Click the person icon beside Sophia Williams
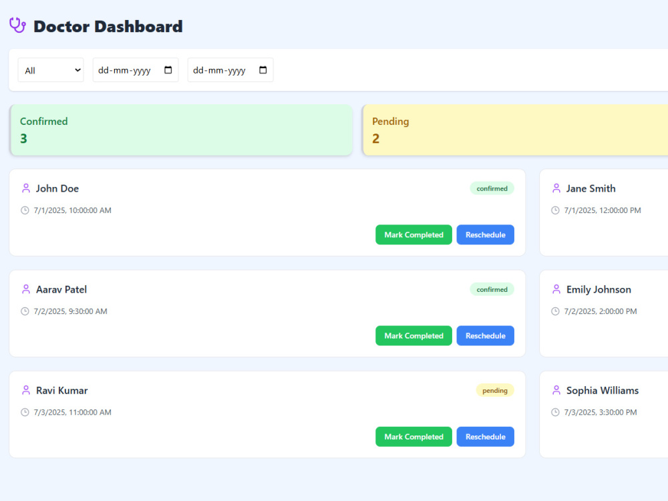The height and width of the screenshot is (501, 668). coord(556,390)
